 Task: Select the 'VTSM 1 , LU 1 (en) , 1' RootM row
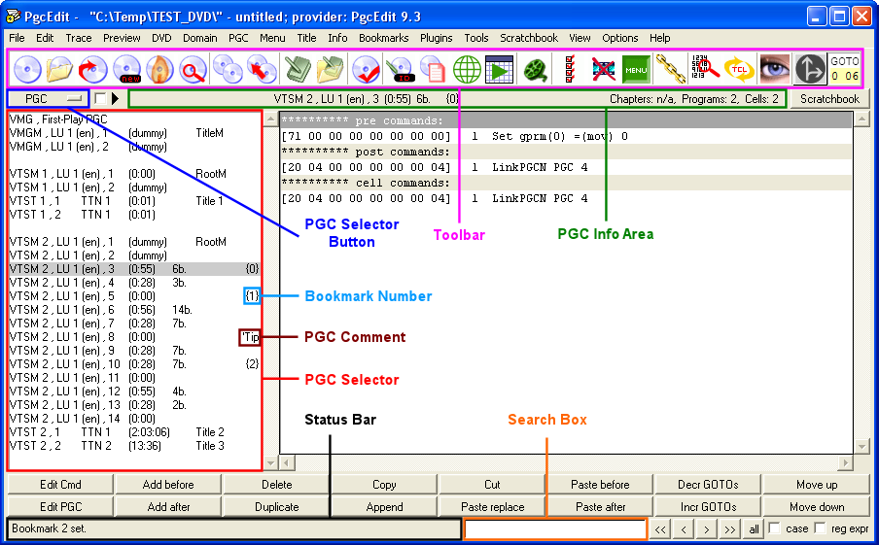[x=134, y=174]
